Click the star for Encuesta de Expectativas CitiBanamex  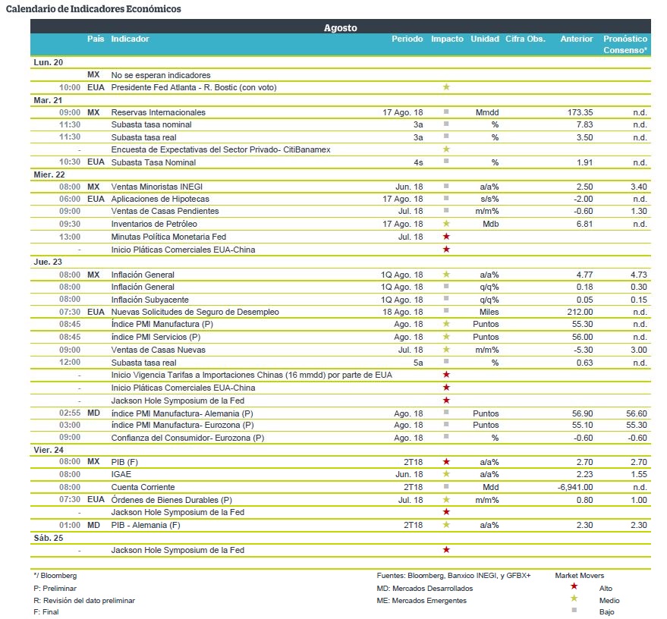pyautogui.click(x=446, y=149)
